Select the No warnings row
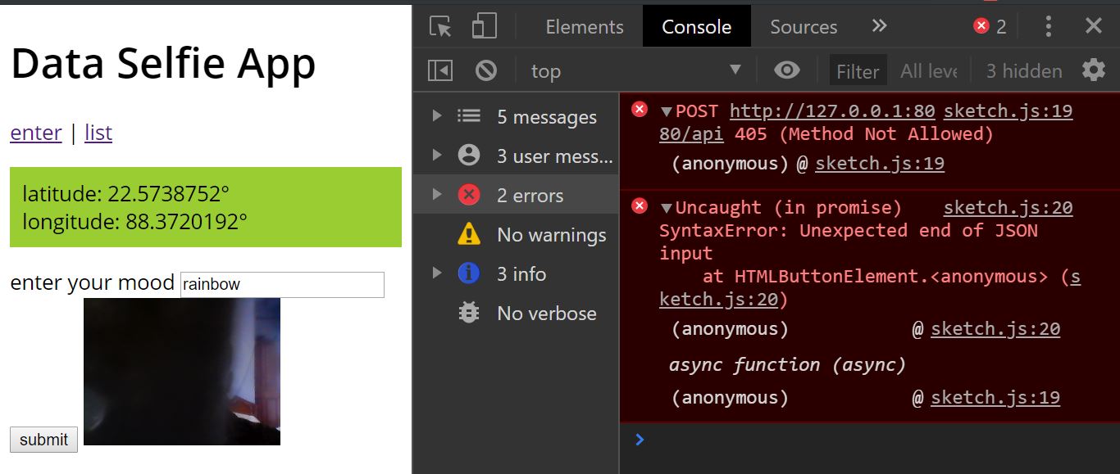The height and width of the screenshot is (474, 1120). 516,235
